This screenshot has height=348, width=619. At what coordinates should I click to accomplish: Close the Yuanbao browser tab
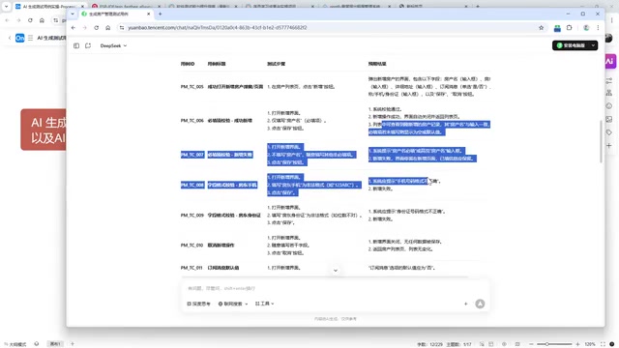[148, 14]
